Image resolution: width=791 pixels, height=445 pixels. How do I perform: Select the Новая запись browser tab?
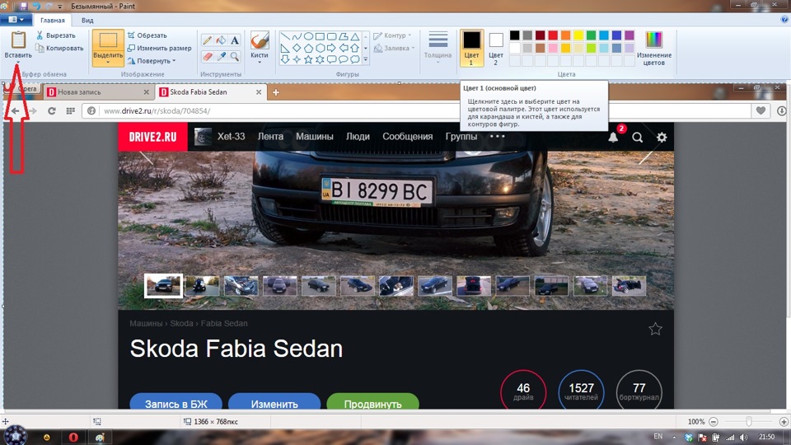97,91
